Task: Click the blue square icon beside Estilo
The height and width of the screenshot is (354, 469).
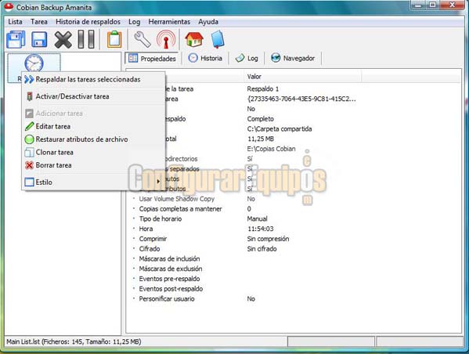Action: click(29, 182)
